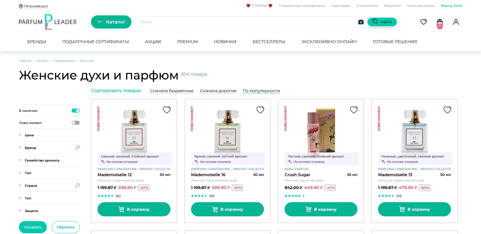Open the shopping cart with 1 item
This screenshot has width=481, height=234.
439,22
